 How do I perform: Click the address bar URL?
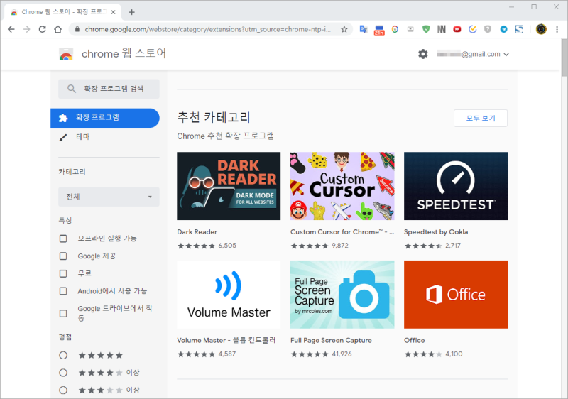click(x=207, y=30)
